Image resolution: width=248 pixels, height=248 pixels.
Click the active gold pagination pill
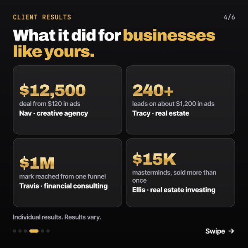(x=34, y=231)
